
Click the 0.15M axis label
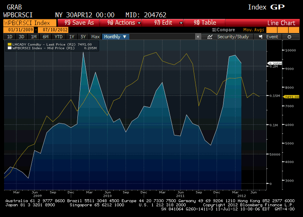coord(275,96)
